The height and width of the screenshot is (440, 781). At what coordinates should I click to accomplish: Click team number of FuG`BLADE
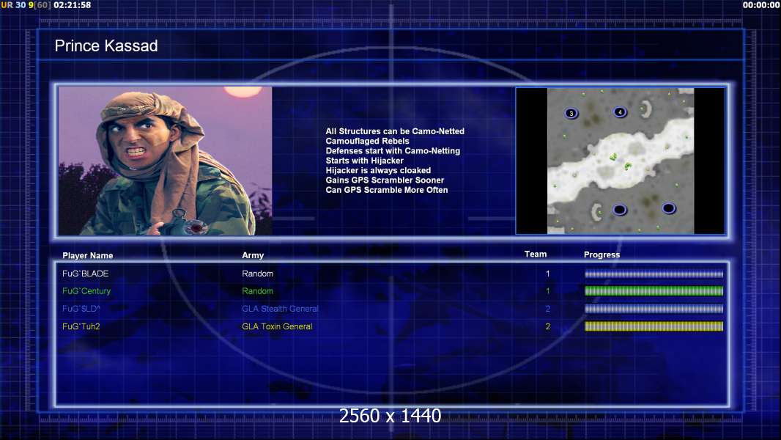click(x=547, y=274)
